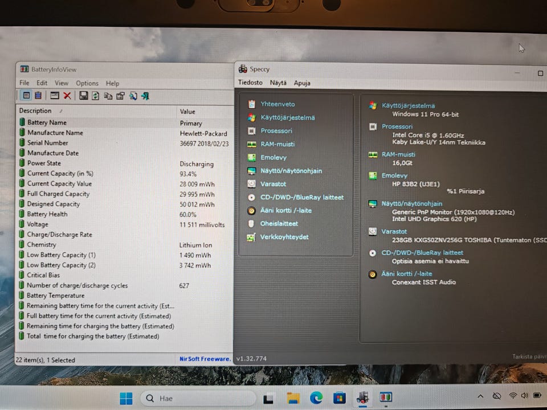Select Ääni kortti /-laite in Speccy sidebar
The width and height of the screenshot is (547, 410).
pos(285,210)
